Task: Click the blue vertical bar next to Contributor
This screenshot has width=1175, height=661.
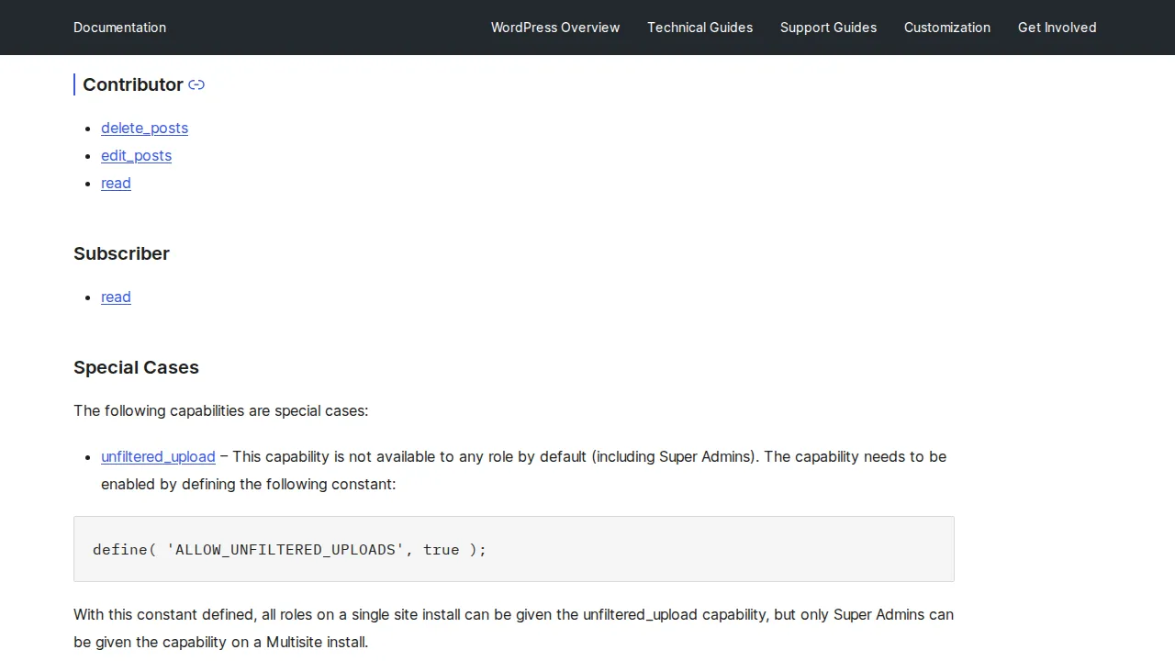Action: [x=74, y=84]
